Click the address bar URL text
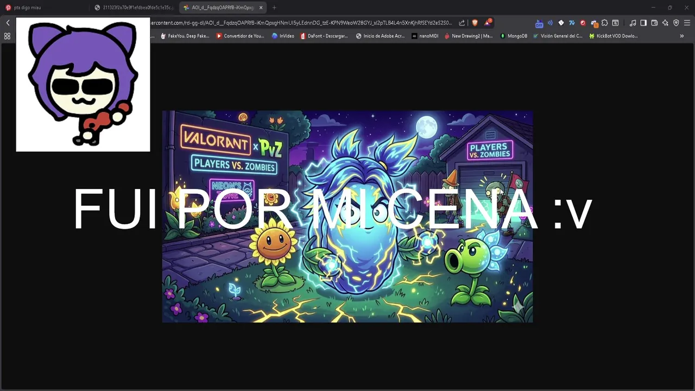Viewport: 695px width, 391px height. point(300,23)
